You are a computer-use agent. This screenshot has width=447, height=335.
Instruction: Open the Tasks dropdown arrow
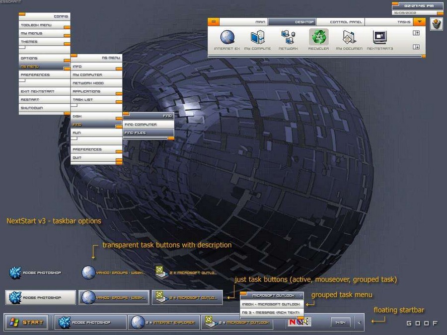tap(419, 21)
